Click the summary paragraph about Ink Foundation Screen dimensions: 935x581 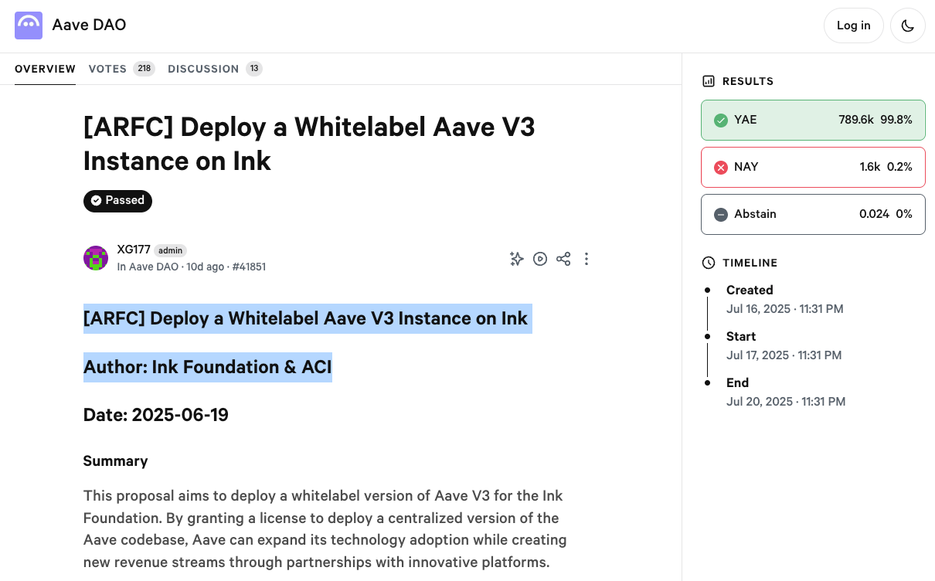[x=325, y=528]
